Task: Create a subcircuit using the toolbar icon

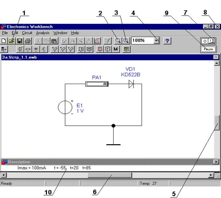Action: coord(89,41)
